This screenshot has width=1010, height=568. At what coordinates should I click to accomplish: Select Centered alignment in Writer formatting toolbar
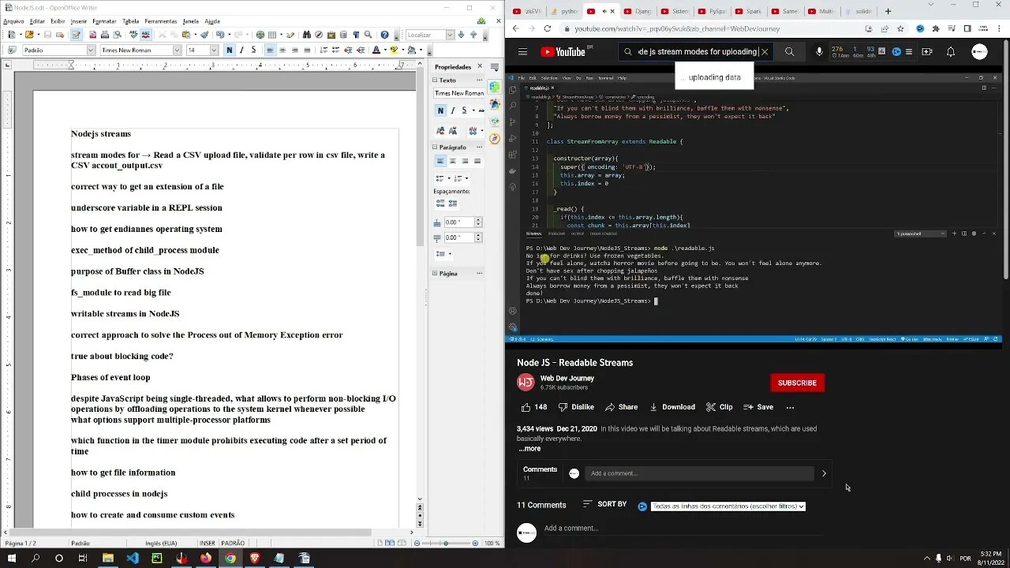(x=282, y=50)
